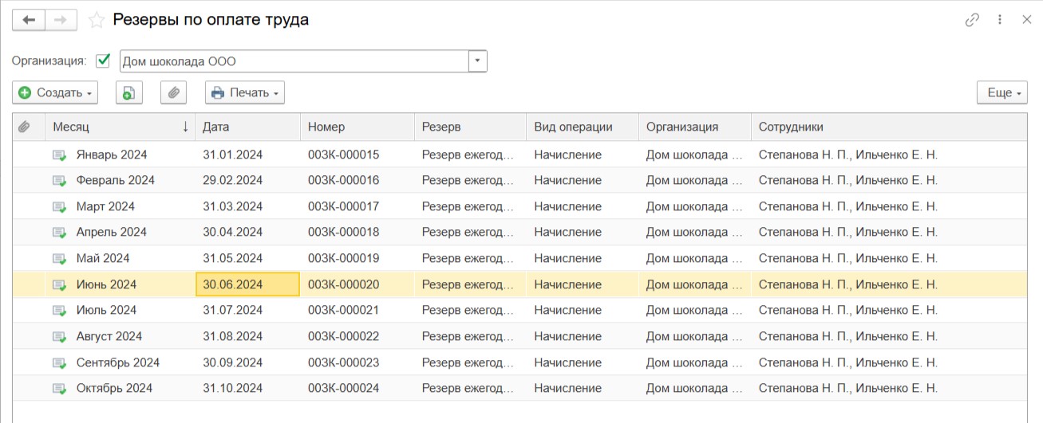Click the Дом шоколада ООО organization field
The height and width of the screenshot is (423, 1043).
[294, 61]
